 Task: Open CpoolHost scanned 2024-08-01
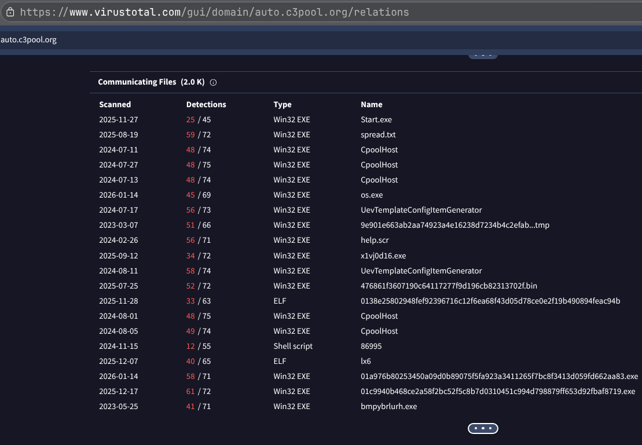point(379,316)
